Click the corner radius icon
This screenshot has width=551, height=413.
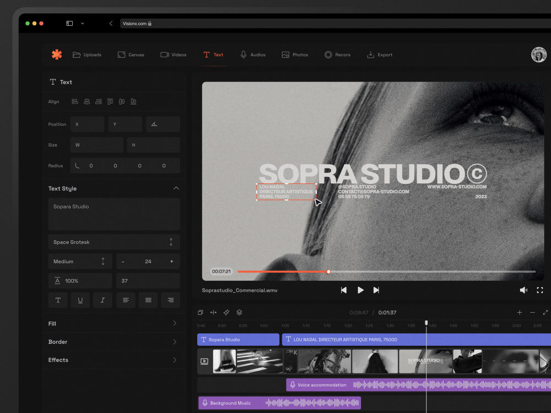(x=77, y=165)
